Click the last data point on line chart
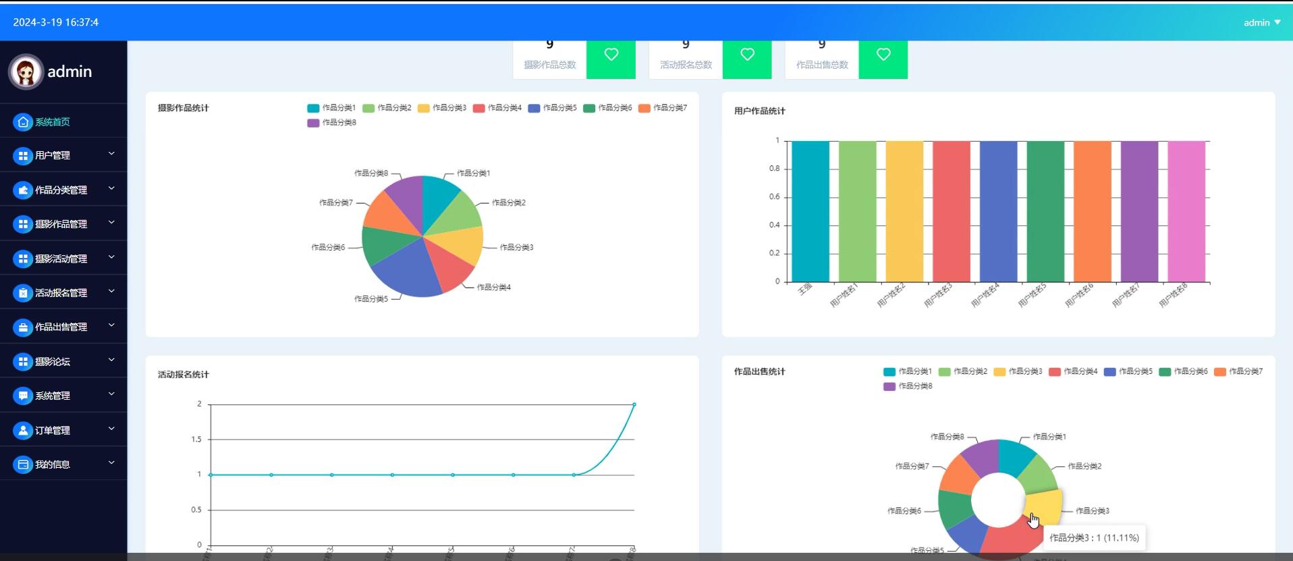This screenshot has width=1293, height=561. pyautogui.click(x=634, y=404)
